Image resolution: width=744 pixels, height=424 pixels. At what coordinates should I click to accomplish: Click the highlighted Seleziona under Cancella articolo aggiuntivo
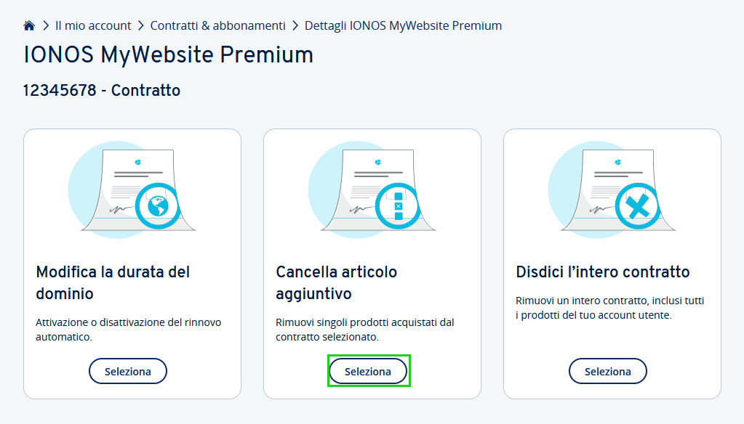pos(368,371)
